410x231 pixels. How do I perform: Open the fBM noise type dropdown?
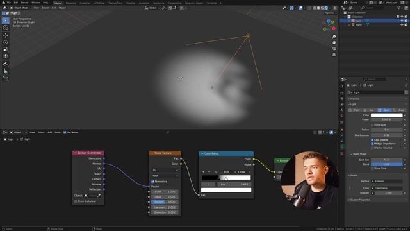(165, 176)
